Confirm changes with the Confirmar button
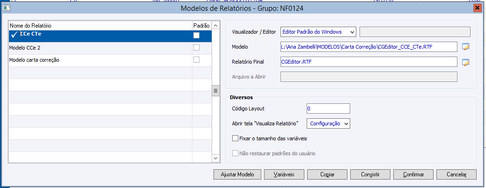Viewport: 486px width, 188px height. click(x=413, y=174)
